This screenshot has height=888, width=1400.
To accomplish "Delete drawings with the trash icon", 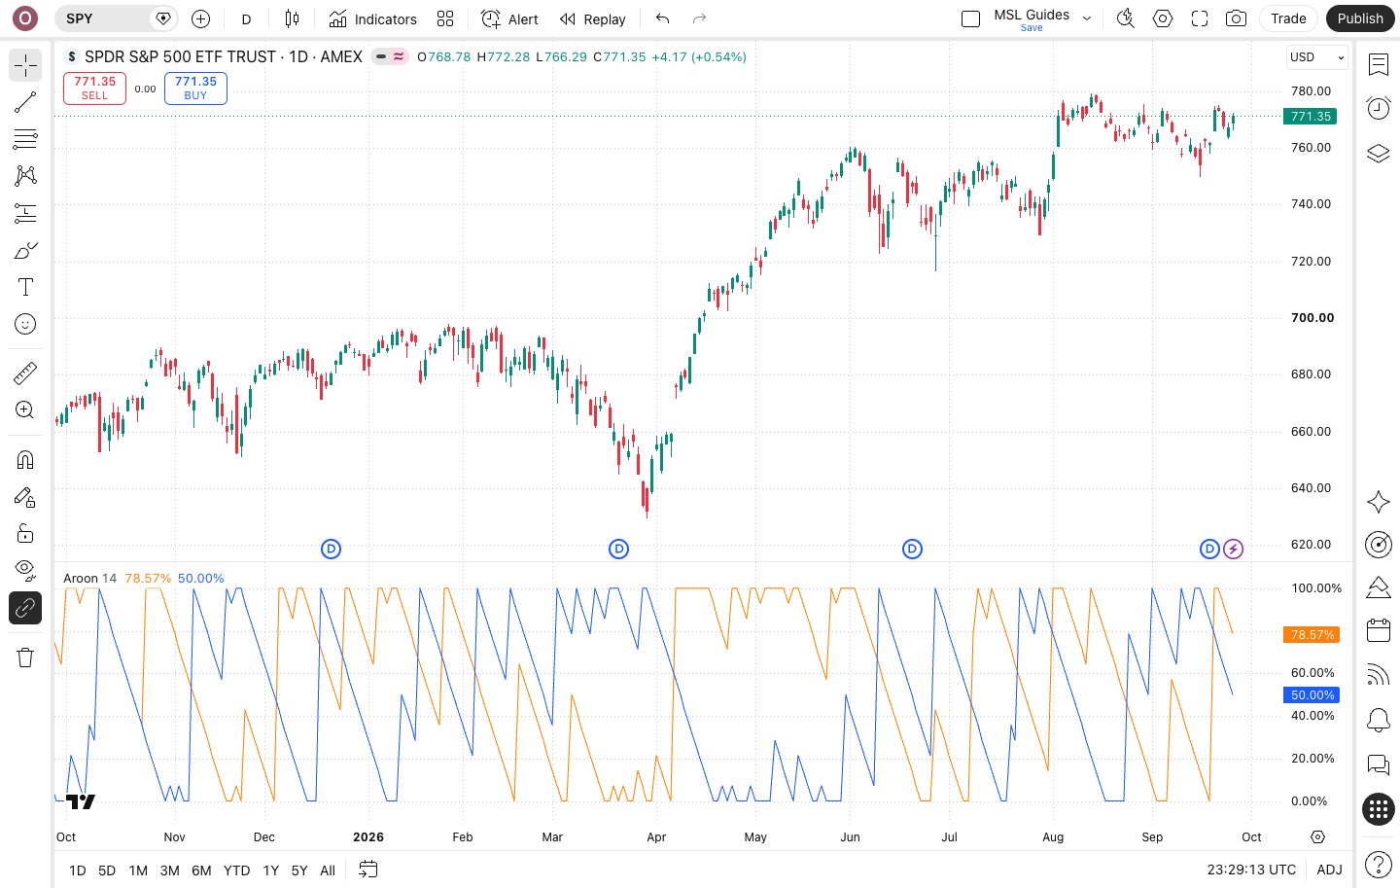I will [x=25, y=657].
